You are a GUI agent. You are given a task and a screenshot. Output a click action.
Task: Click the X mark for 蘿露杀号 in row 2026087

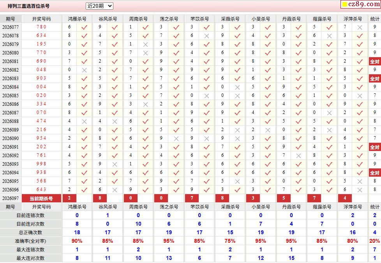pos(329,113)
